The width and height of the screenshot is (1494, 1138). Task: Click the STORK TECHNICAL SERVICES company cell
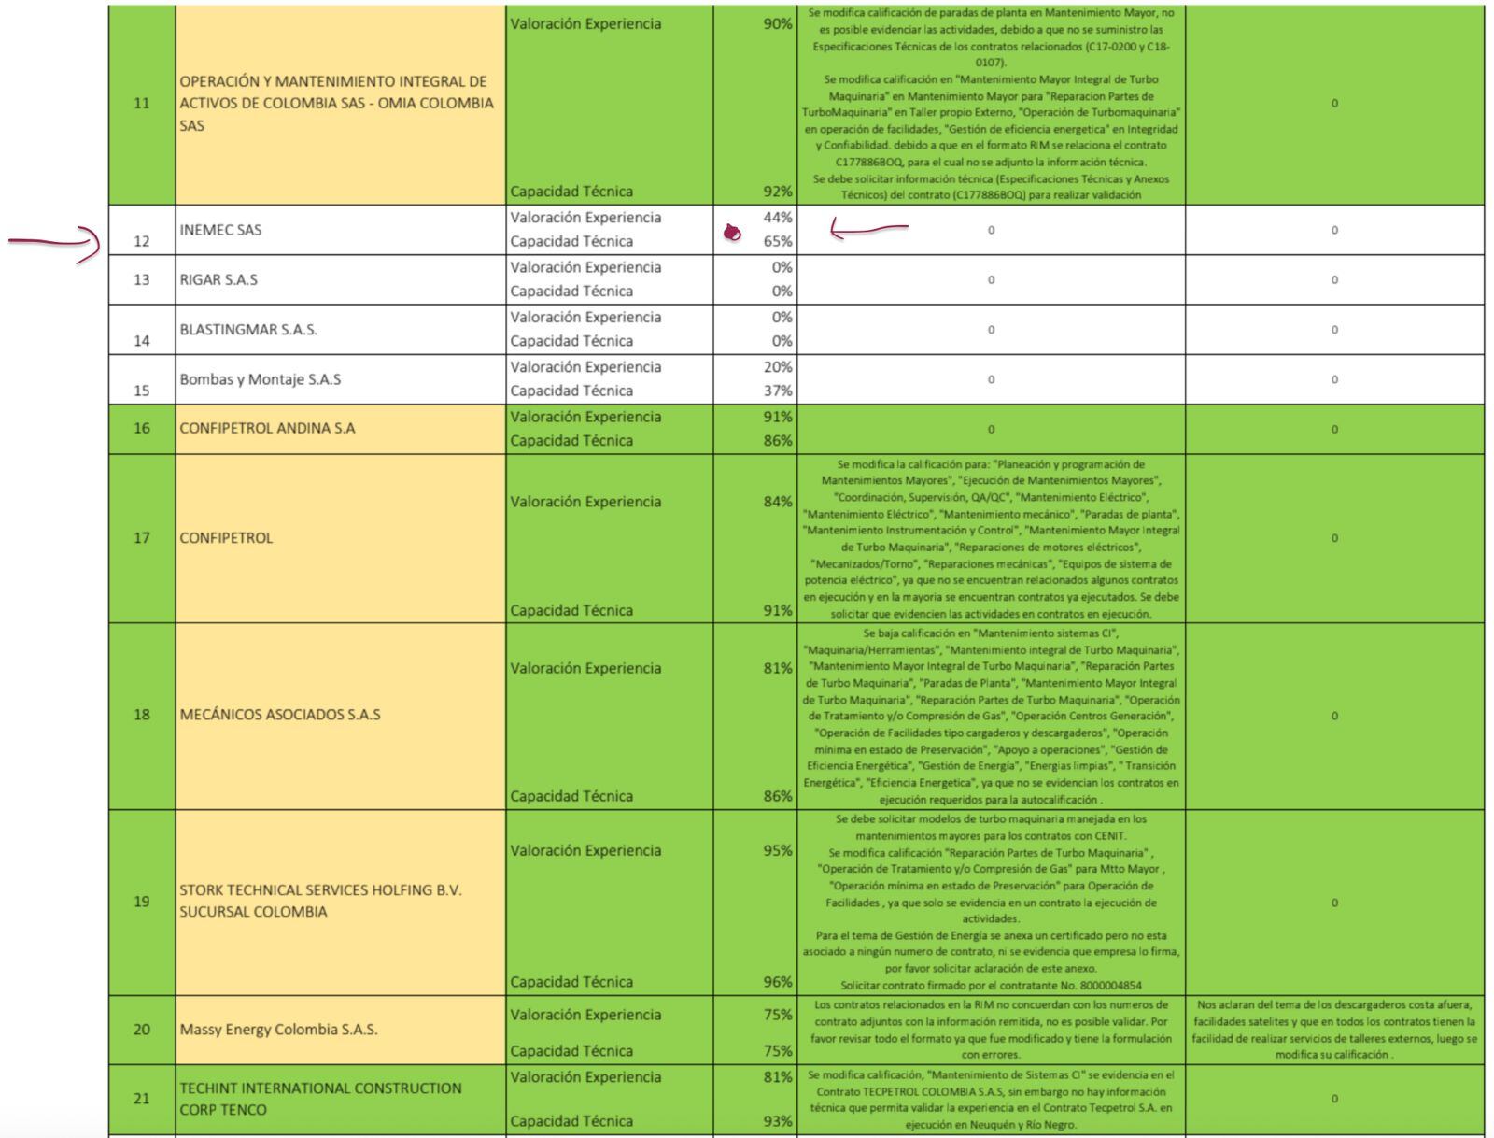pos(340,901)
